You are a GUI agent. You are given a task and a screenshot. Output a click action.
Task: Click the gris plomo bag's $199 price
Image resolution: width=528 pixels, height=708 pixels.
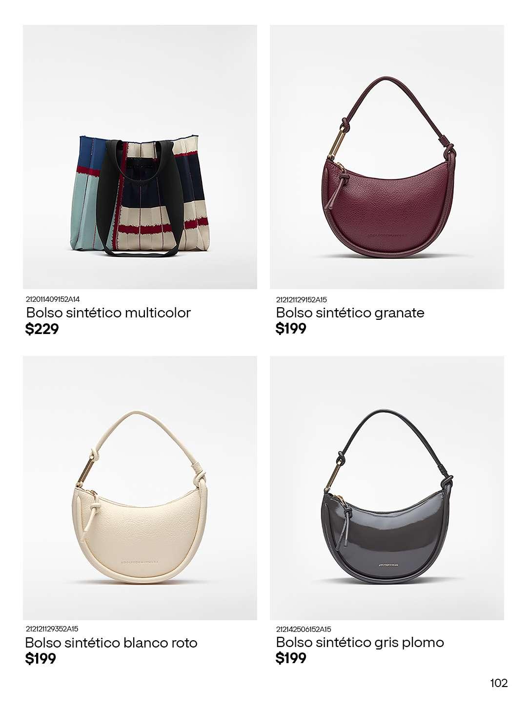(x=291, y=658)
